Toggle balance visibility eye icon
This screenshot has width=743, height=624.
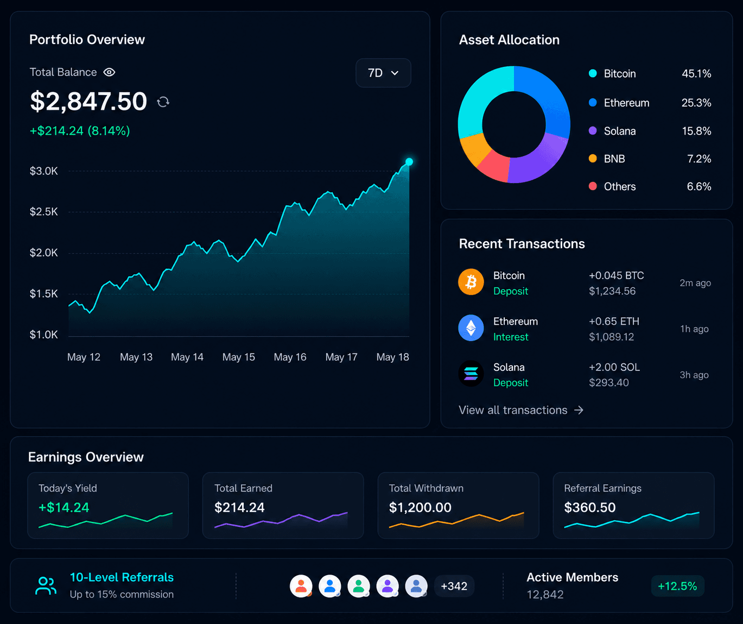(x=109, y=72)
